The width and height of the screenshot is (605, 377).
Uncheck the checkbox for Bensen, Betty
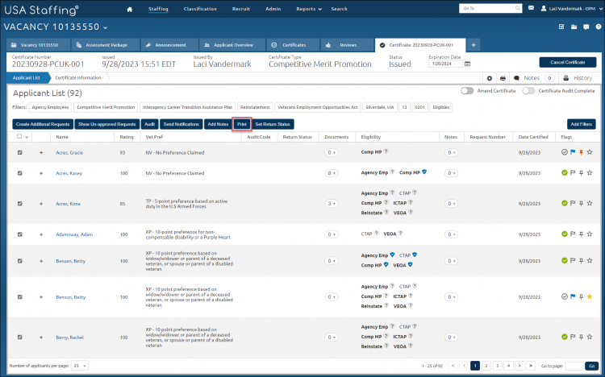point(20,261)
